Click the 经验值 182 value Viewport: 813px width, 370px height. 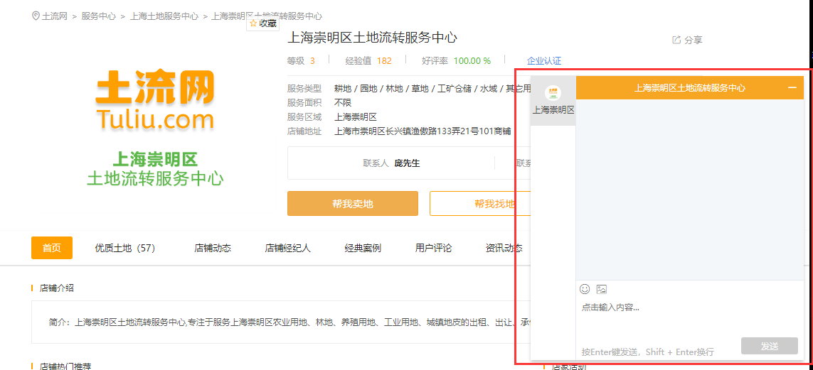coord(384,60)
